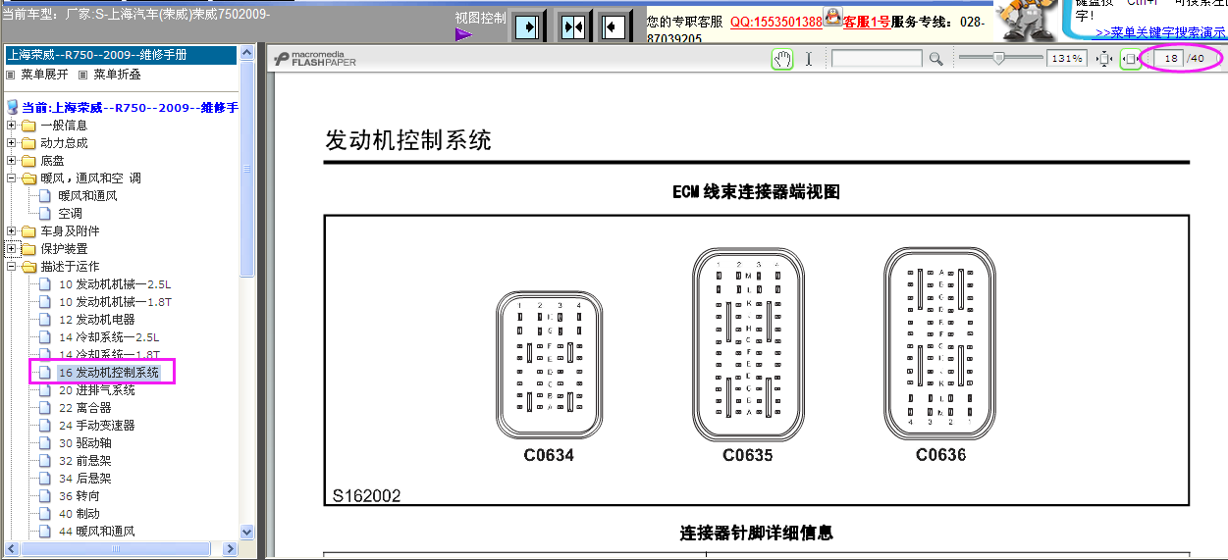
Task: Open 10 发动机机械一1.8T page
Action: coord(115,302)
